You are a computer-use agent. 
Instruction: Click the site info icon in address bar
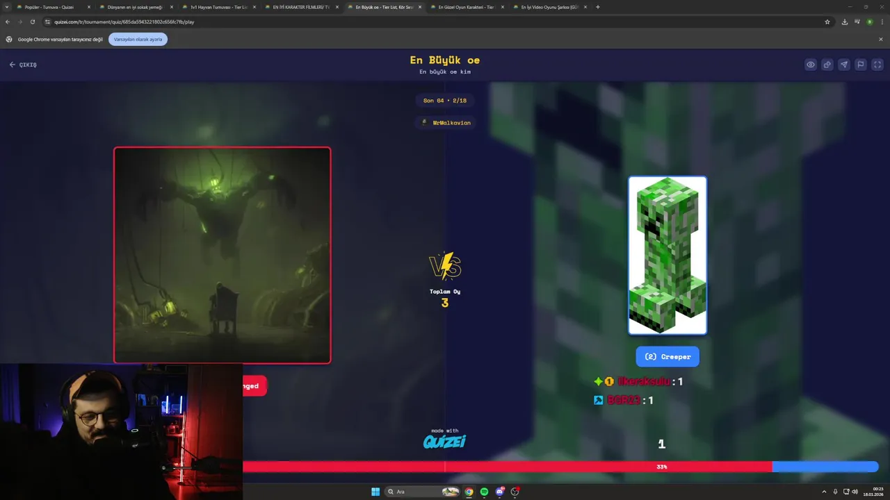[47, 22]
